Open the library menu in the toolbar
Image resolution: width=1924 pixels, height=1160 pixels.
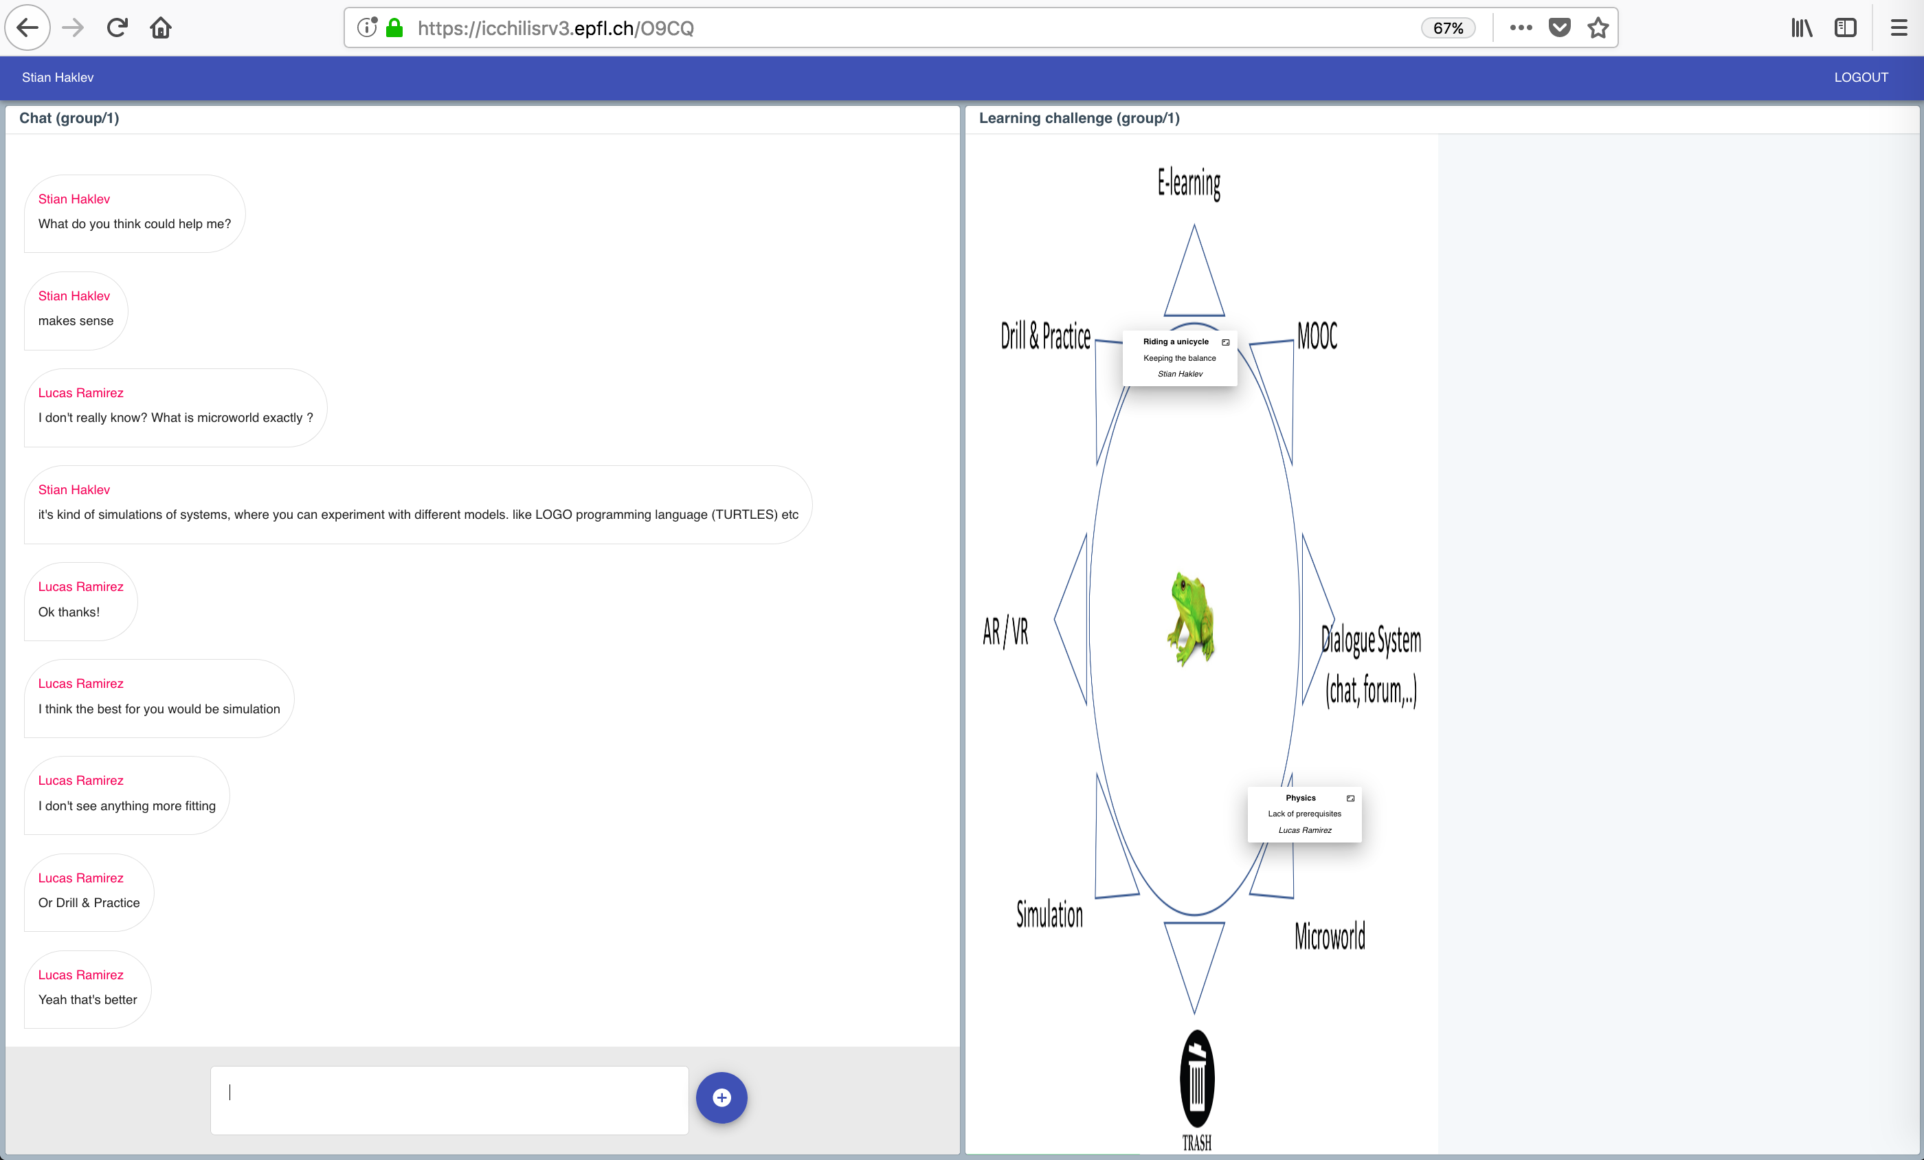(x=1802, y=27)
